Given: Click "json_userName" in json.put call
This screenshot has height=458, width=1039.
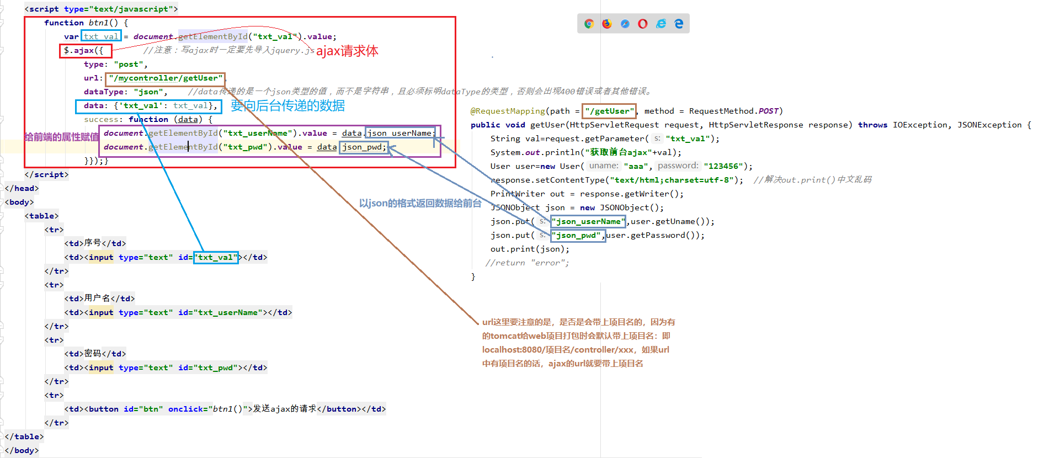Looking at the screenshot, I should 588,222.
